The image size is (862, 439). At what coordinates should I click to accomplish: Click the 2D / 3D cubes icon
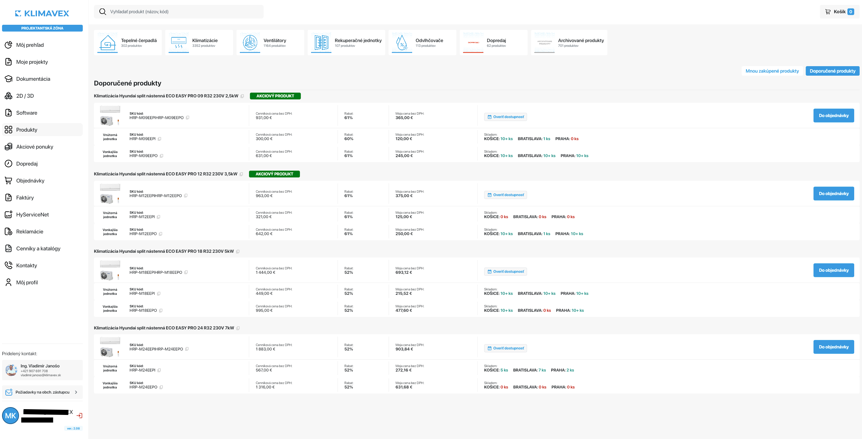point(8,96)
